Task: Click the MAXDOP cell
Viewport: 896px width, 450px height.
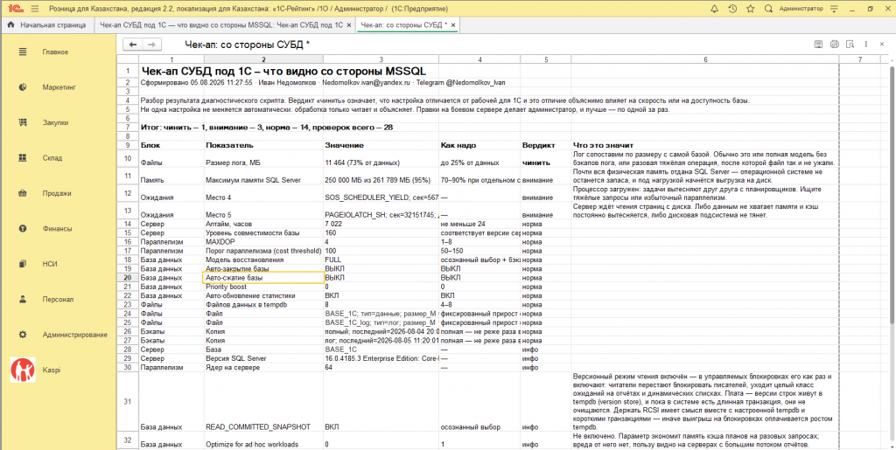Action: 262,242
